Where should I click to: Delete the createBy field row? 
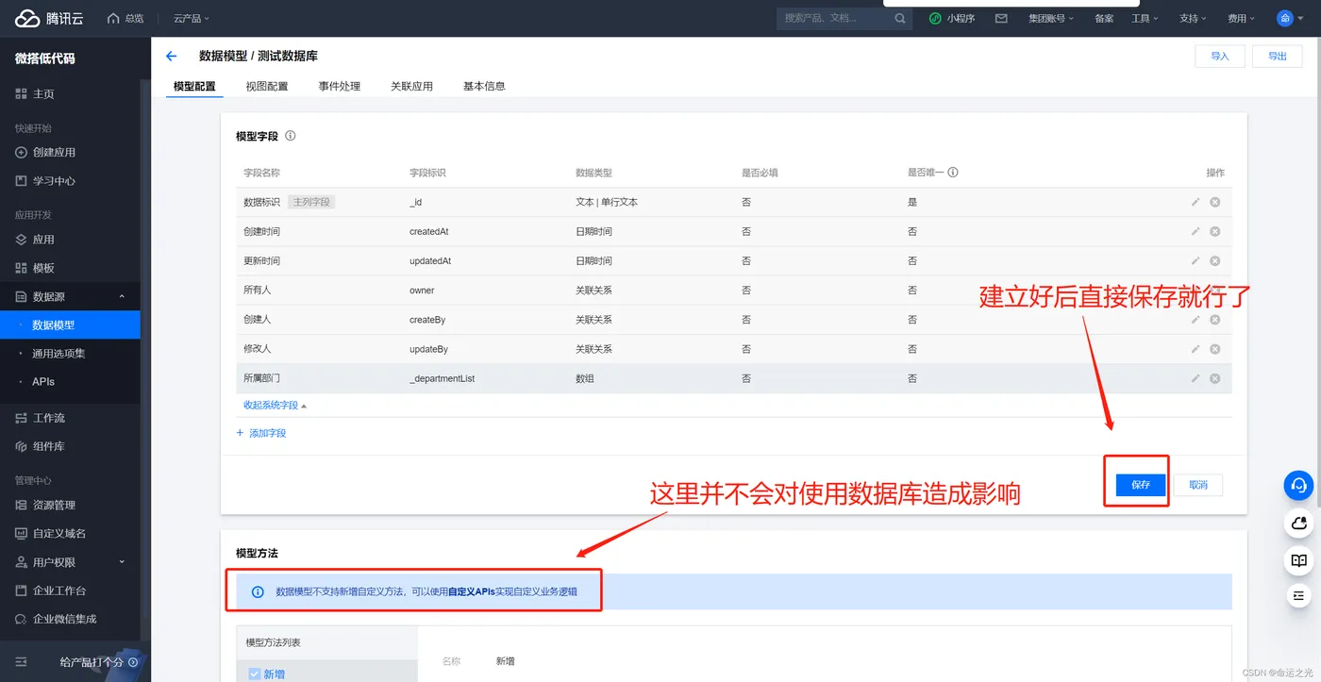[x=1215, y=320]
